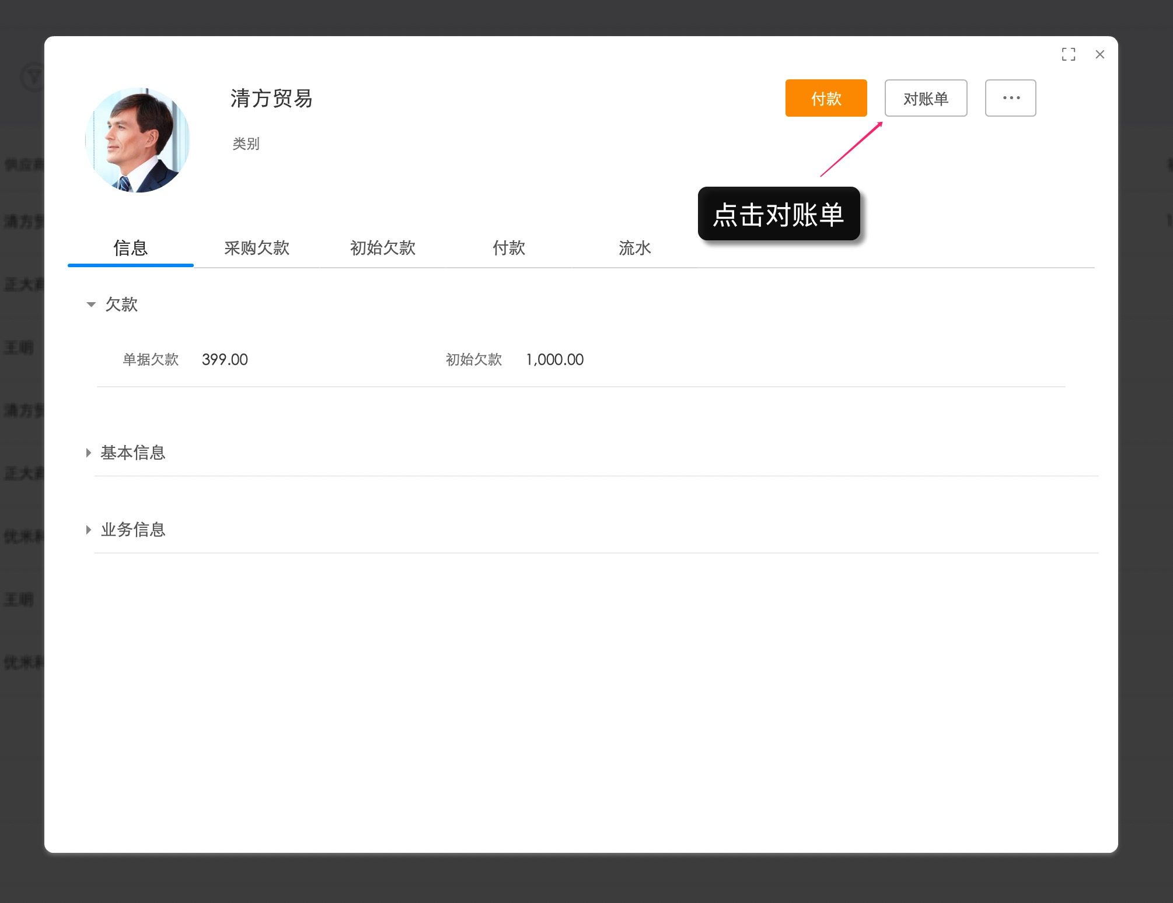
Task: Click the 单据欠款 amount 399.00
Action: click(224, 359)
